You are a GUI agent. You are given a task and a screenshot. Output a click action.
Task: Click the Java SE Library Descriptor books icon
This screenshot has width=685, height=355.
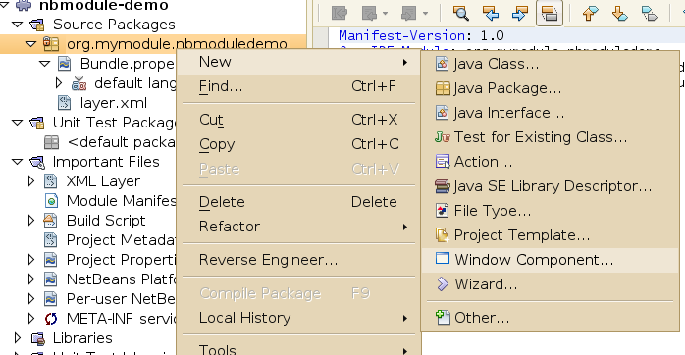442,186
